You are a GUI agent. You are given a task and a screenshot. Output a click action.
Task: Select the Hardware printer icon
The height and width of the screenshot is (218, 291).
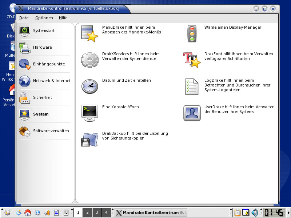[25, 48]
